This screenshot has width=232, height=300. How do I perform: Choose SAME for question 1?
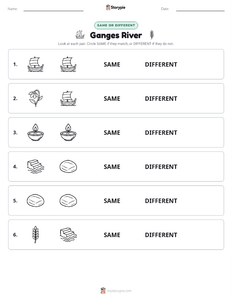coord(112,64)
